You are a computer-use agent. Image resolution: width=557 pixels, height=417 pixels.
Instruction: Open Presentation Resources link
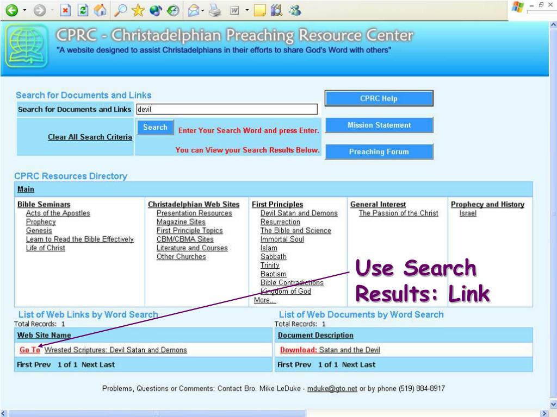point(194,213)
